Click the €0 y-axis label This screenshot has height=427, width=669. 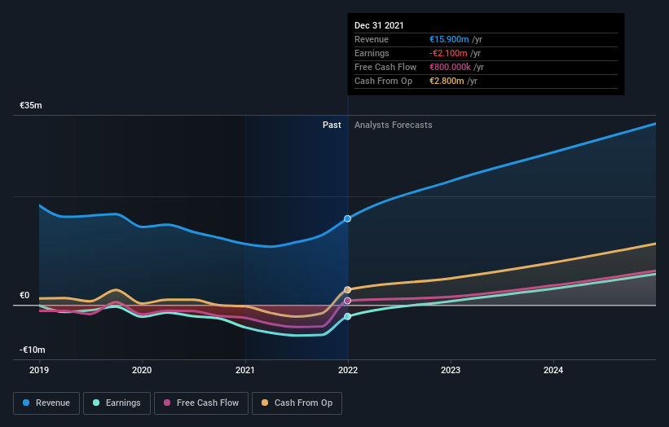tap(24, 295)
